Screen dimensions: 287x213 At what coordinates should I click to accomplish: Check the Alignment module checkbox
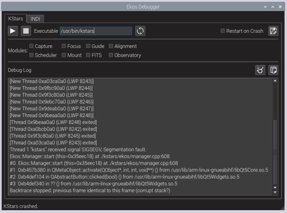pyautogui.click(x=111, y=46)
